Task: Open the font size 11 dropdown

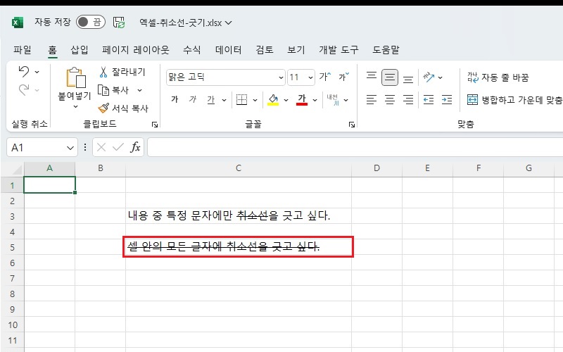Action: click(310, 77)
